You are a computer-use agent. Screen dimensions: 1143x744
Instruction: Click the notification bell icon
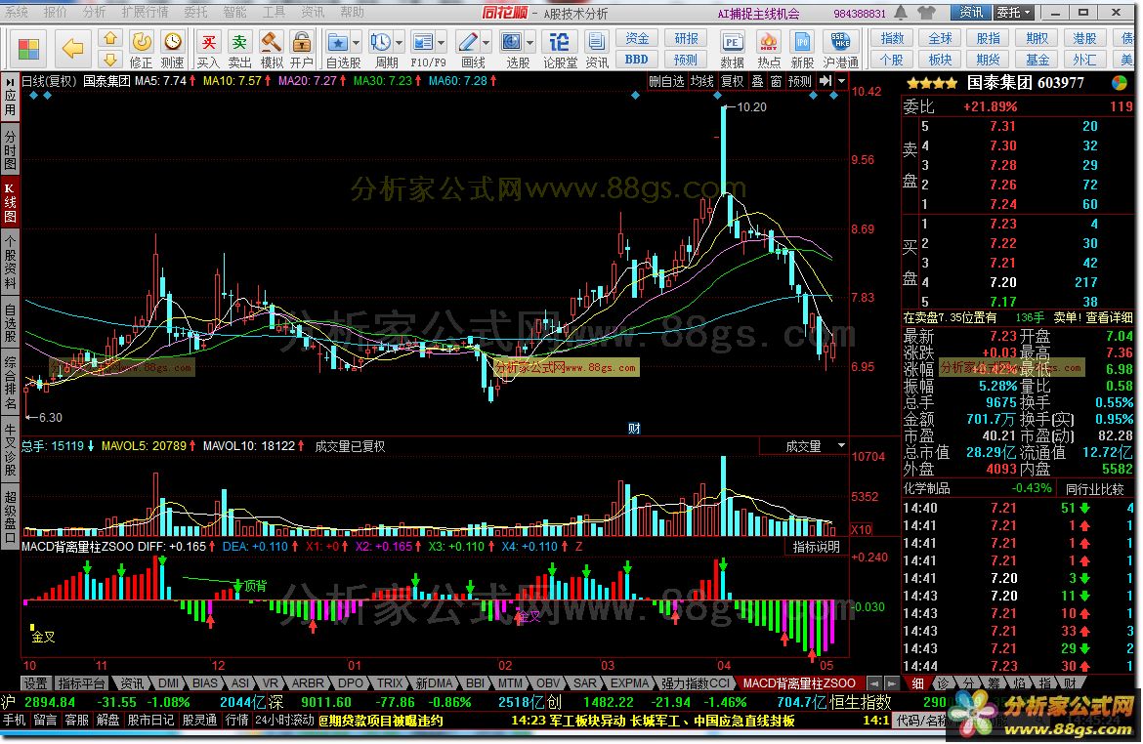click(x=901, y=13)
